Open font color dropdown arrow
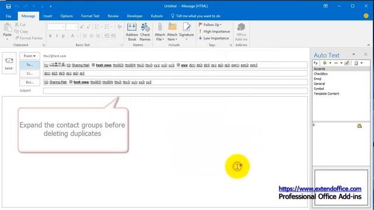The height and width of the screenshot is (210, 374). [x=77, y=36]
